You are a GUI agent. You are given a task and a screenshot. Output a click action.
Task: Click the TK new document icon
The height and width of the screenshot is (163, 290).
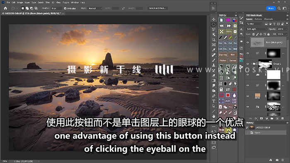[221, 20]
